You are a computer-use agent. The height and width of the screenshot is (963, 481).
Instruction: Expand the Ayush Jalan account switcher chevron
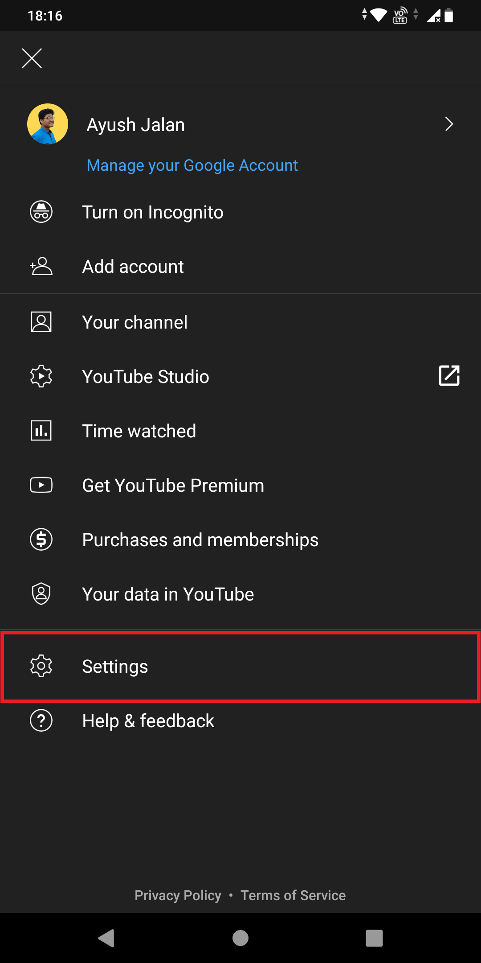[449, 124]
